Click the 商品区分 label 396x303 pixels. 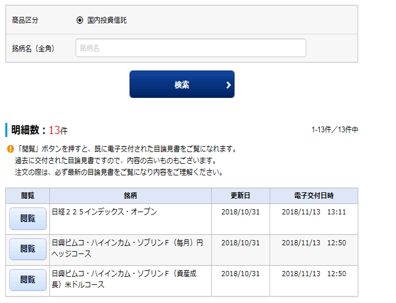[24, 20]
